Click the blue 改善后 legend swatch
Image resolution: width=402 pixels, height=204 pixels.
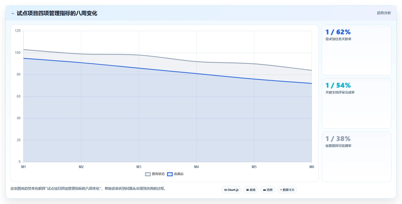170,174
